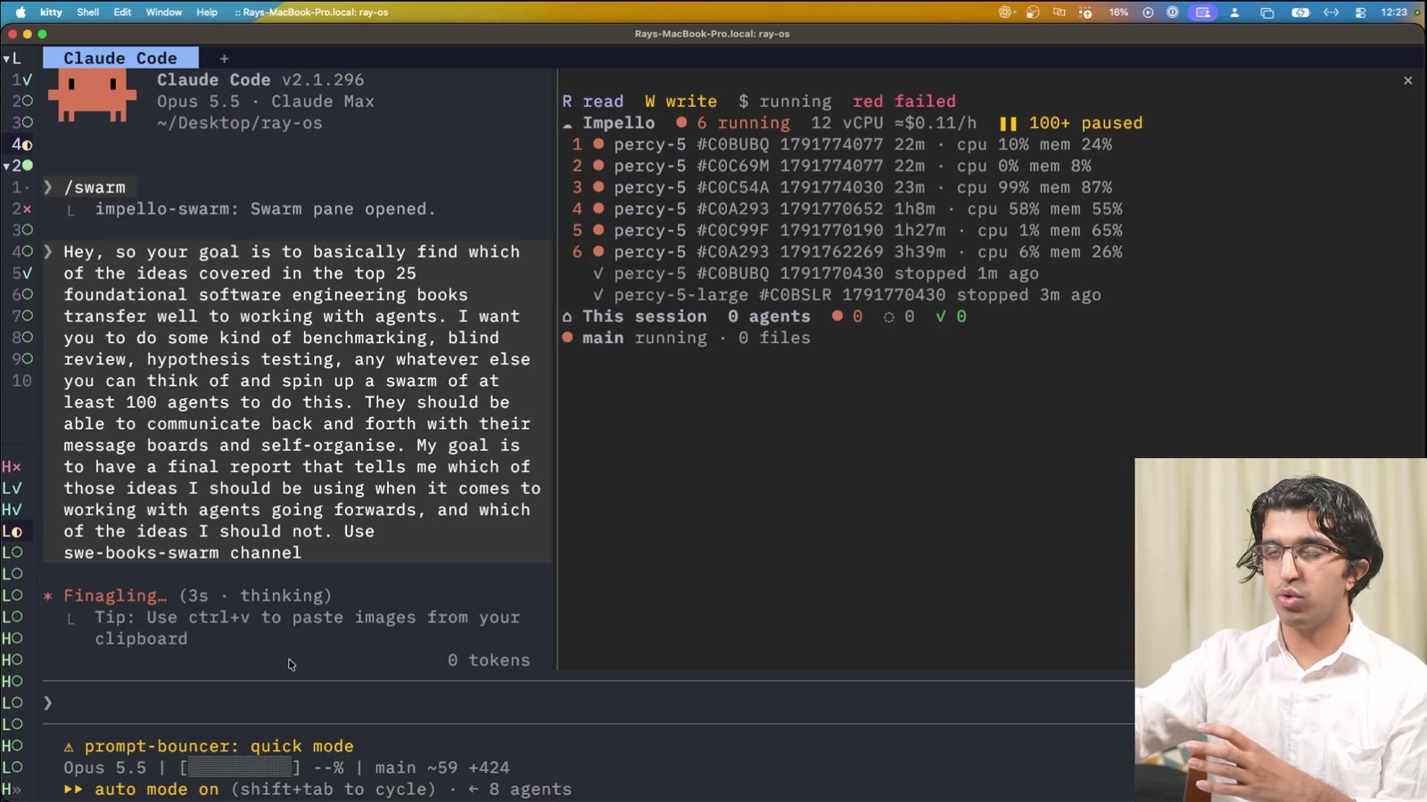Open macOS Control Center icon
The height and width of the screenshot is (802, 1427).
pos(1360,12)
